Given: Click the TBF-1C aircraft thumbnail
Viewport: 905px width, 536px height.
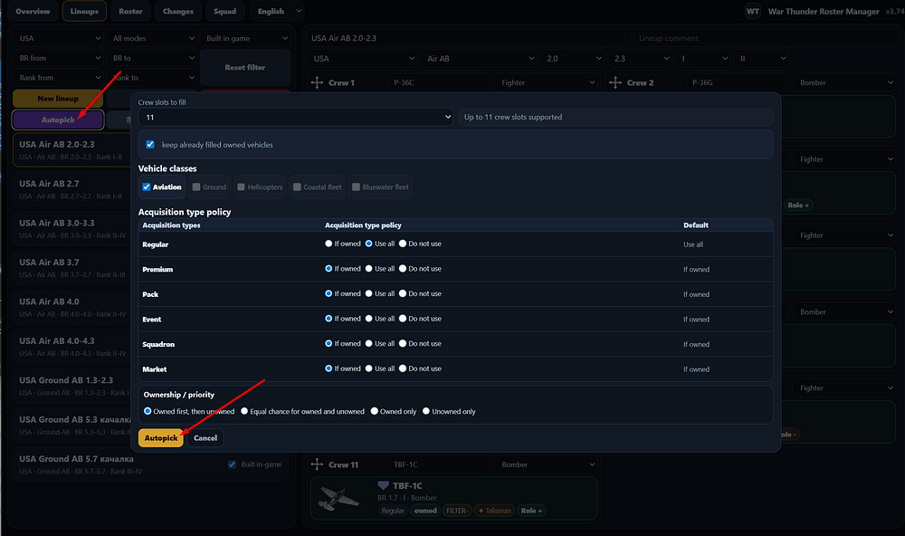Looking at the screenshot, I should [340, 499].
